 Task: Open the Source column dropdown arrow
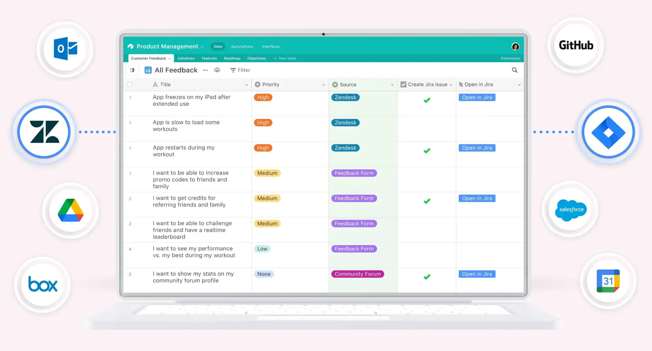tap(392, 85)
